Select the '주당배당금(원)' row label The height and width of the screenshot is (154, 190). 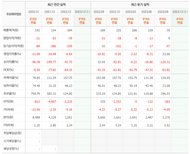(12, 133)
